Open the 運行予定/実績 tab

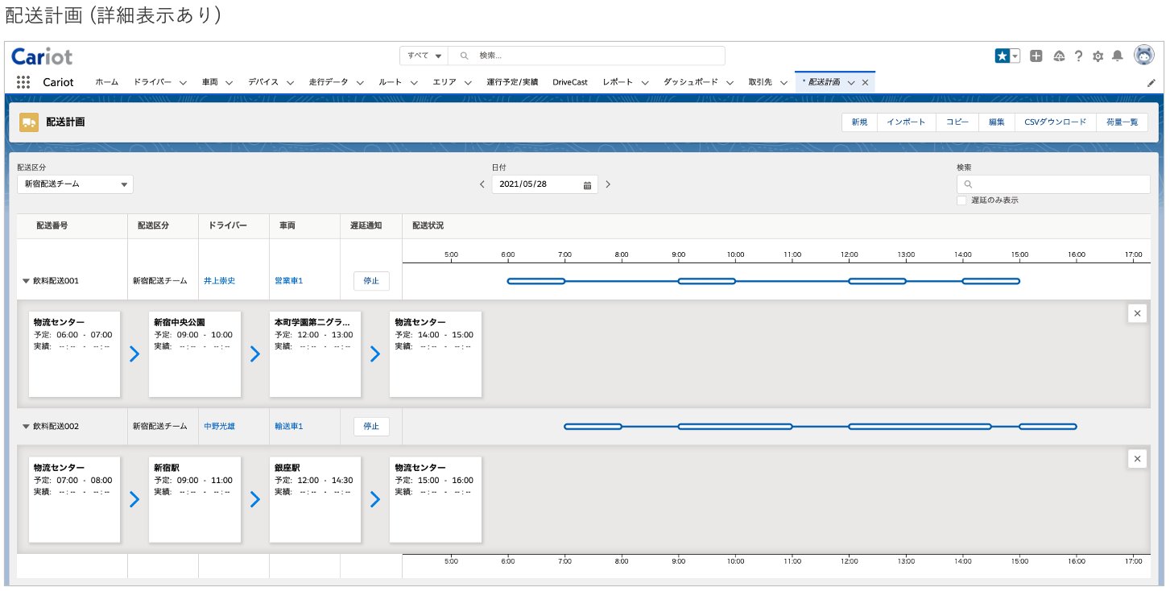[x=512, y=82]
